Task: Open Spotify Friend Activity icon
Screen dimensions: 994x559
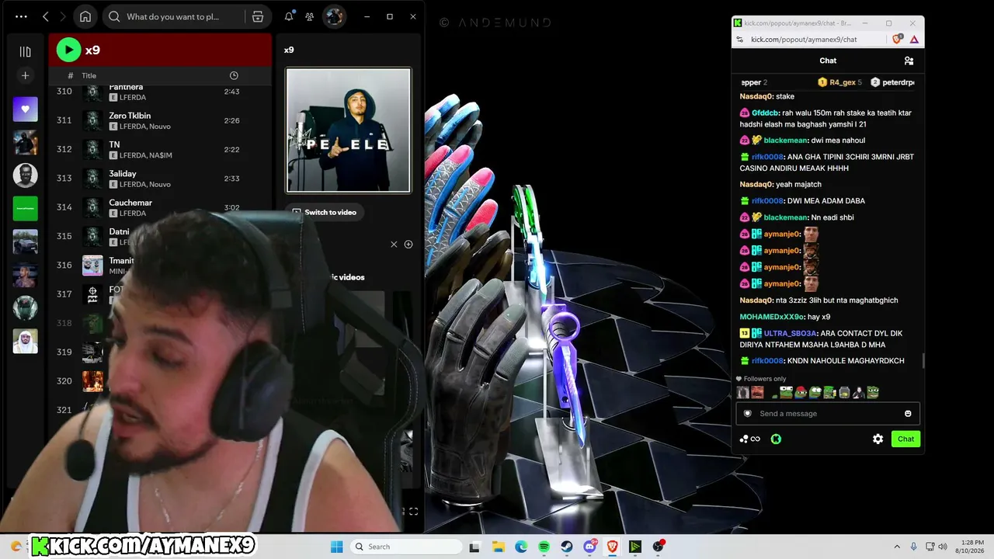Action: 310,16
